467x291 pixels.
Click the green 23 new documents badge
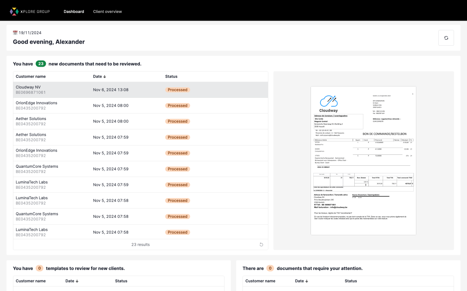click(41, 63)
